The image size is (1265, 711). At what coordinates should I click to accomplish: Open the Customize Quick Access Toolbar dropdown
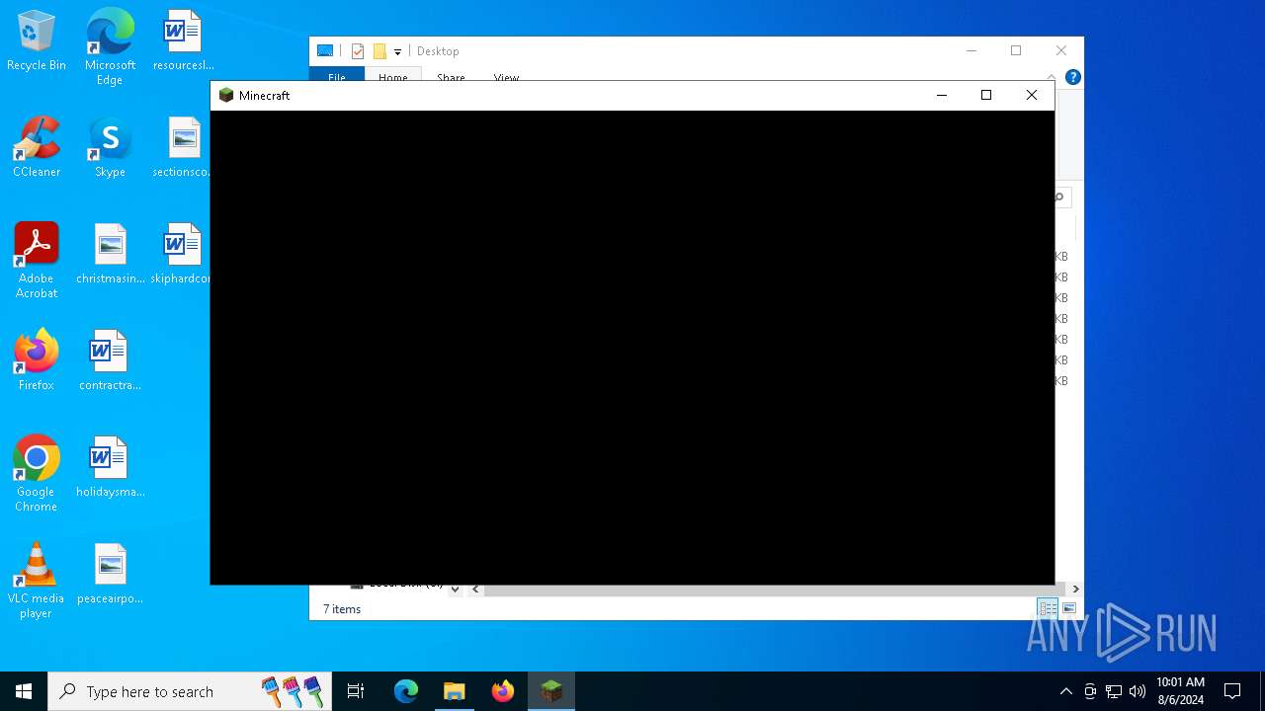[397, 51]
